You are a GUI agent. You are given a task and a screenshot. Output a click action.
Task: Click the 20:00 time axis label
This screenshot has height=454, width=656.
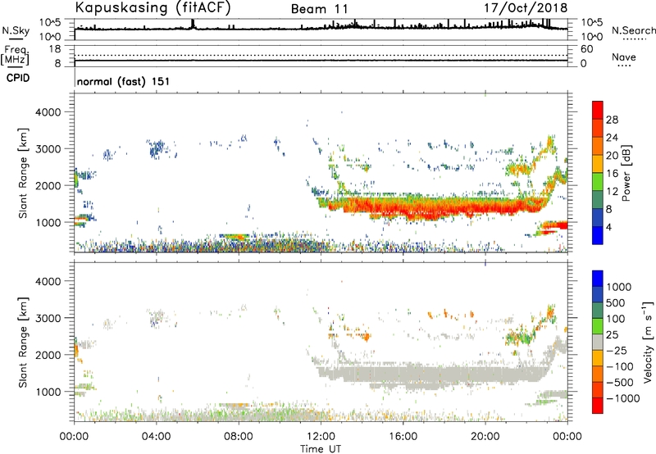(x=485, y=437)
